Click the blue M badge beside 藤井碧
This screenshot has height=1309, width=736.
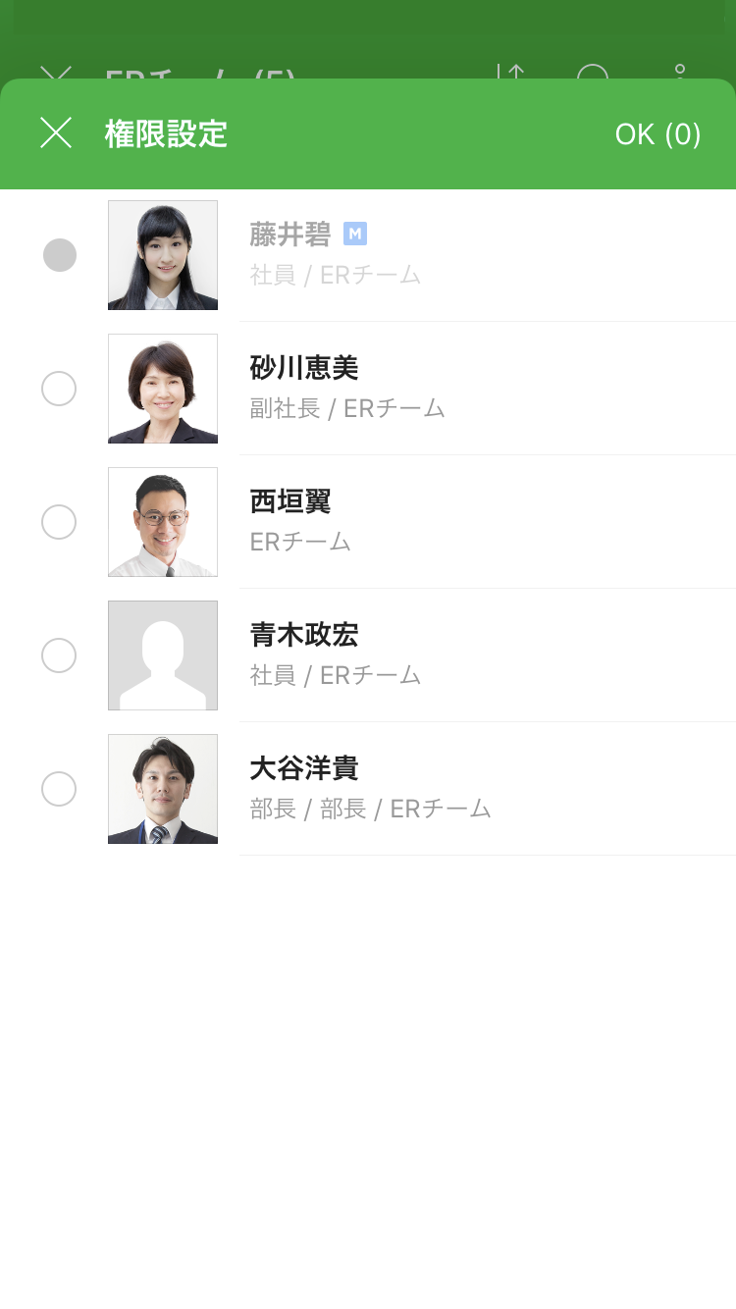355,235
